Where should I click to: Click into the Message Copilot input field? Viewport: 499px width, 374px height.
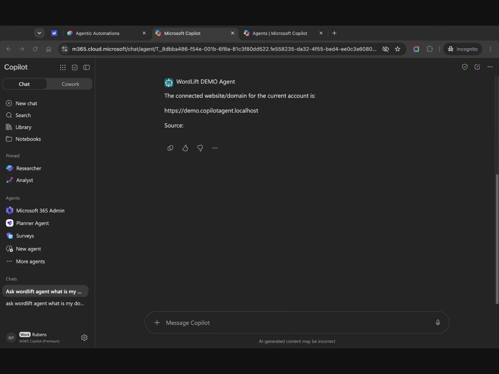coord(297,323)
